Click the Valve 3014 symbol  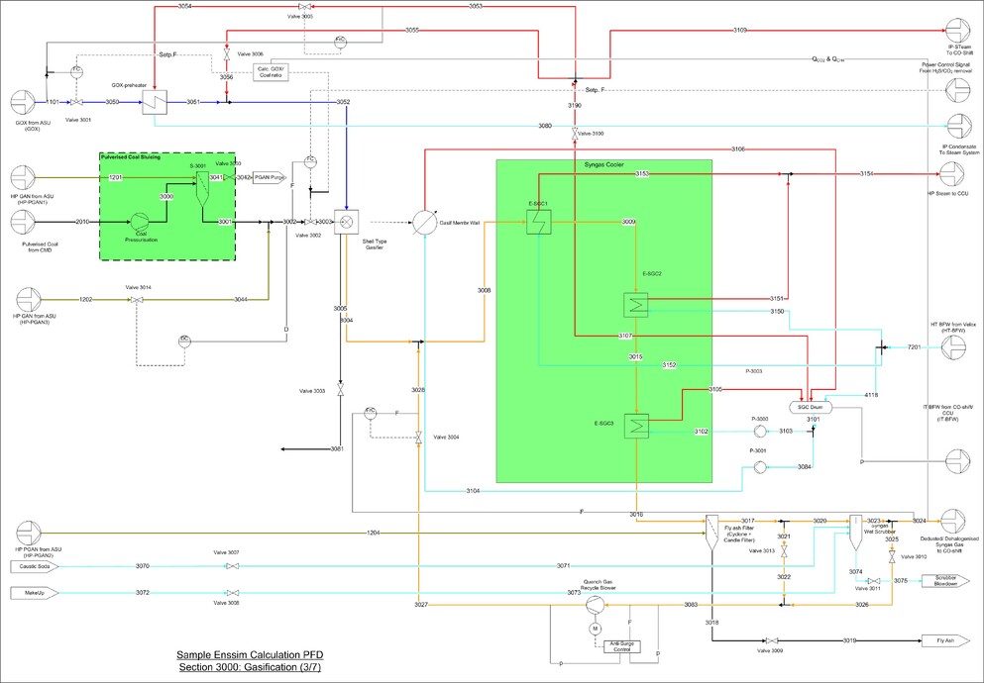point(137,300)
